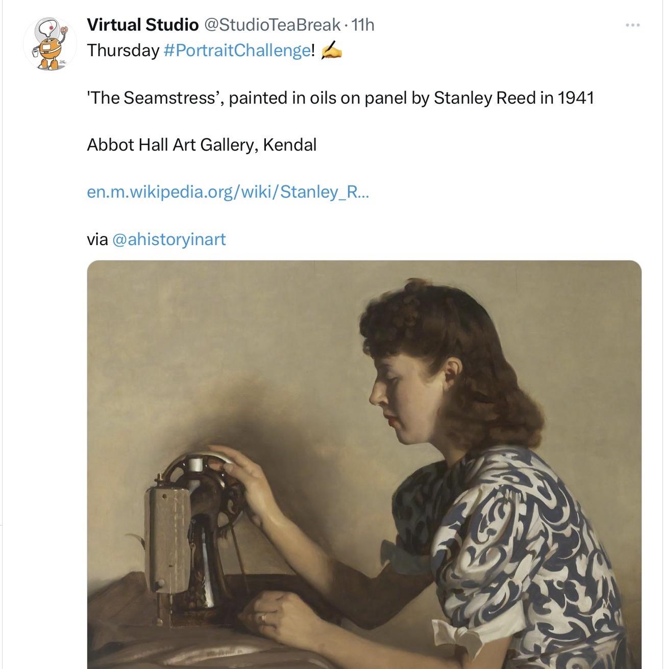Open the @StudioTeaBreak handle
Image resolution: width=664 pixels, height=669 pixels.
(x=272, y=24)
